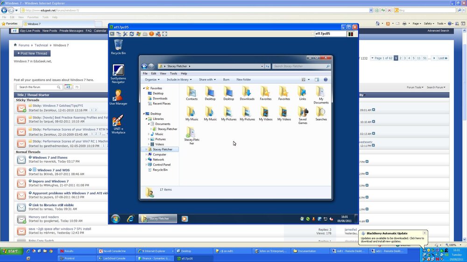The image size is (467, 262).
Task: Open the Explorer address bar history dropdown
Action: (x=262, y=66)
